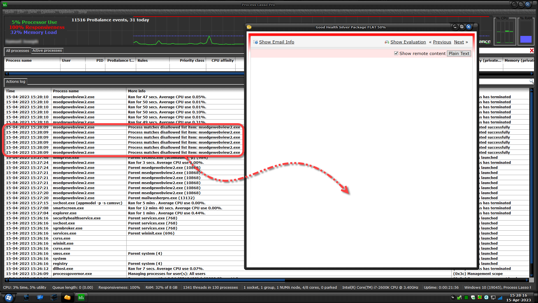Select the explorer.exe log row
Viewport: 538px width, 303px height.
(124, 213)
